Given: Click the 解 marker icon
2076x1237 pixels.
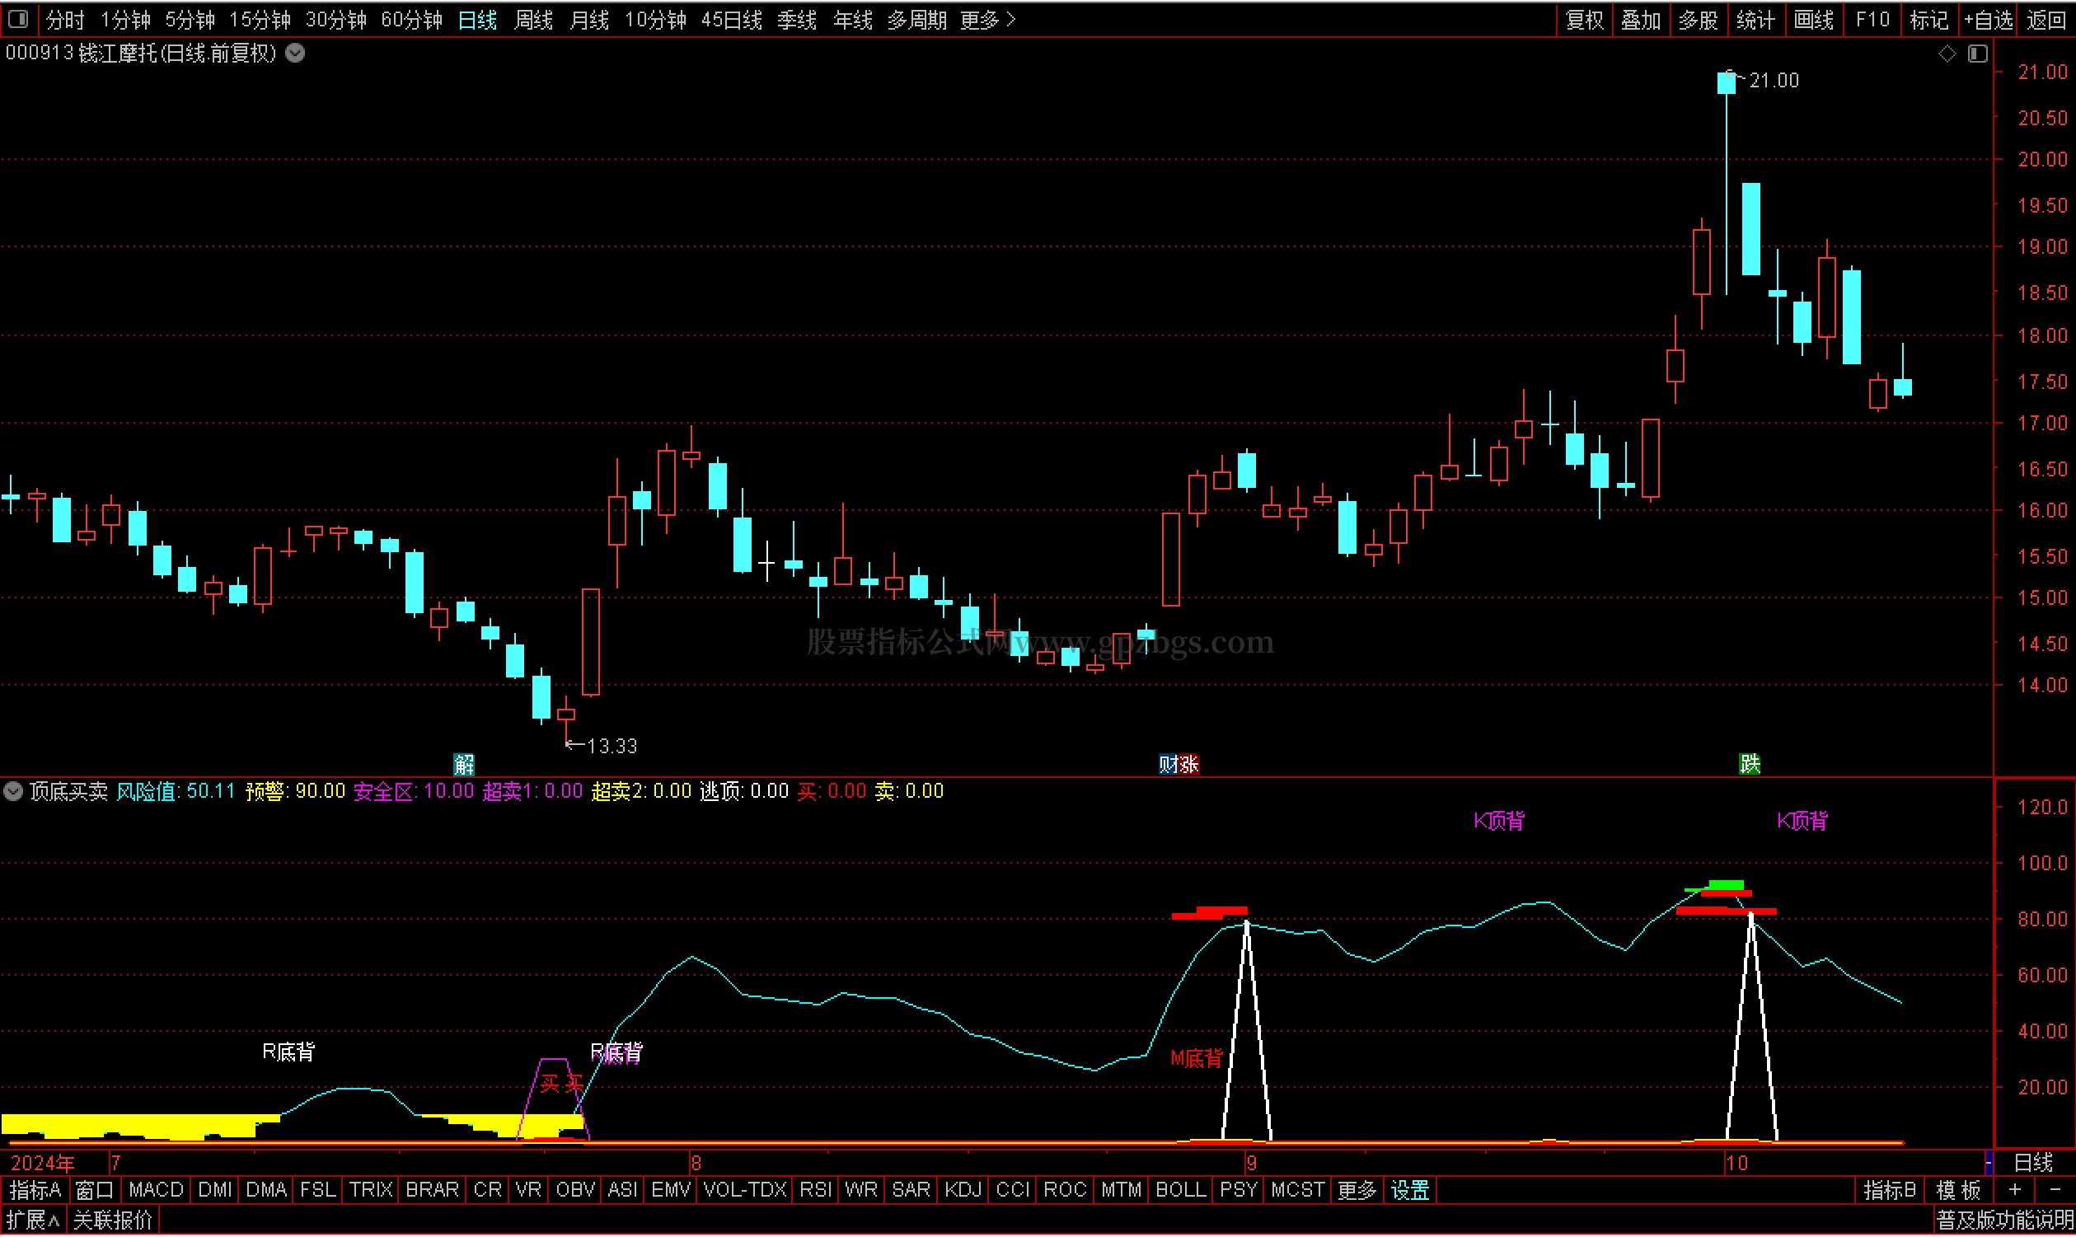Looking at the screenshot, I should [x=464, y=763].
